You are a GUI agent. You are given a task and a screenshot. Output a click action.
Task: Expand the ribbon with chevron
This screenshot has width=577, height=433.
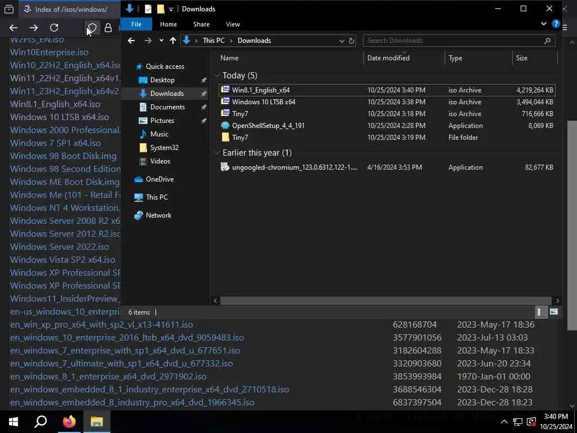coord(544,24)
